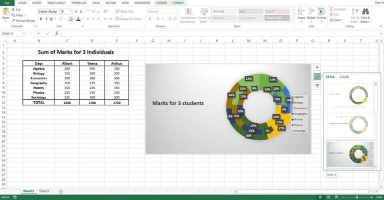384x200 pixels.
Task: Apply the Good cell style
Action: [276, 11]
